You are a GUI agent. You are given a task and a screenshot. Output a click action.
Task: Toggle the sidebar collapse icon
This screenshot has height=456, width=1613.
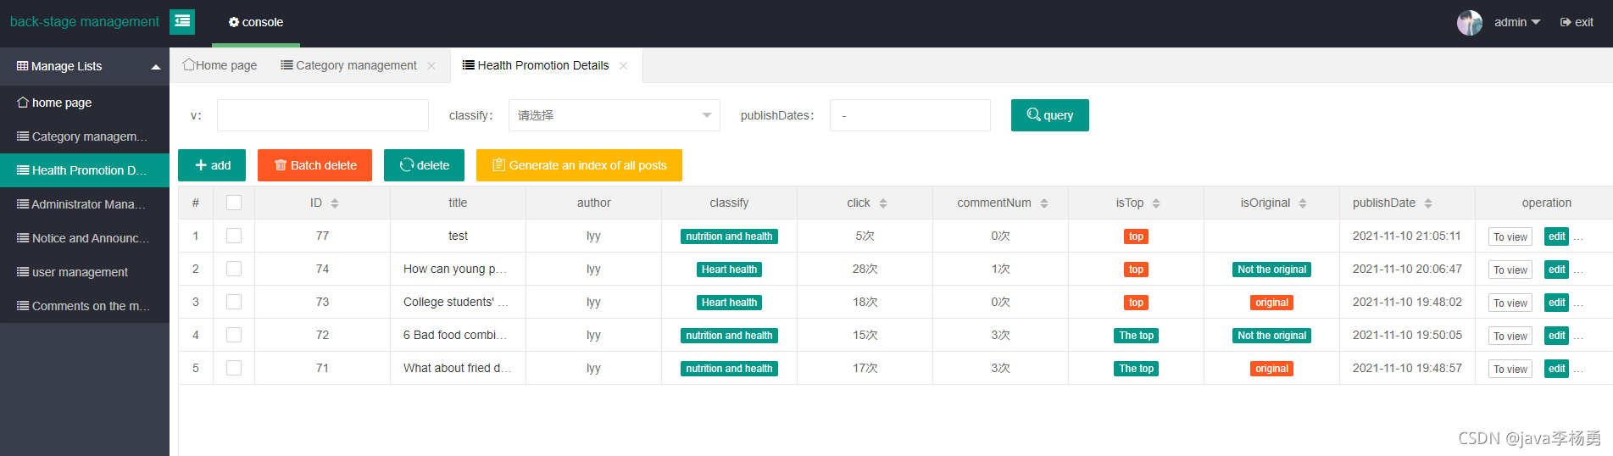[182, 22]
